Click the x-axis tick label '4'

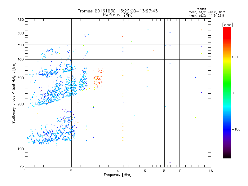(118, 171)
